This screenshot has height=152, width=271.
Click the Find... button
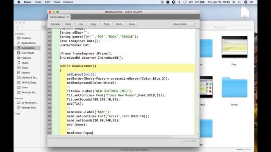(x=119, y=24)
